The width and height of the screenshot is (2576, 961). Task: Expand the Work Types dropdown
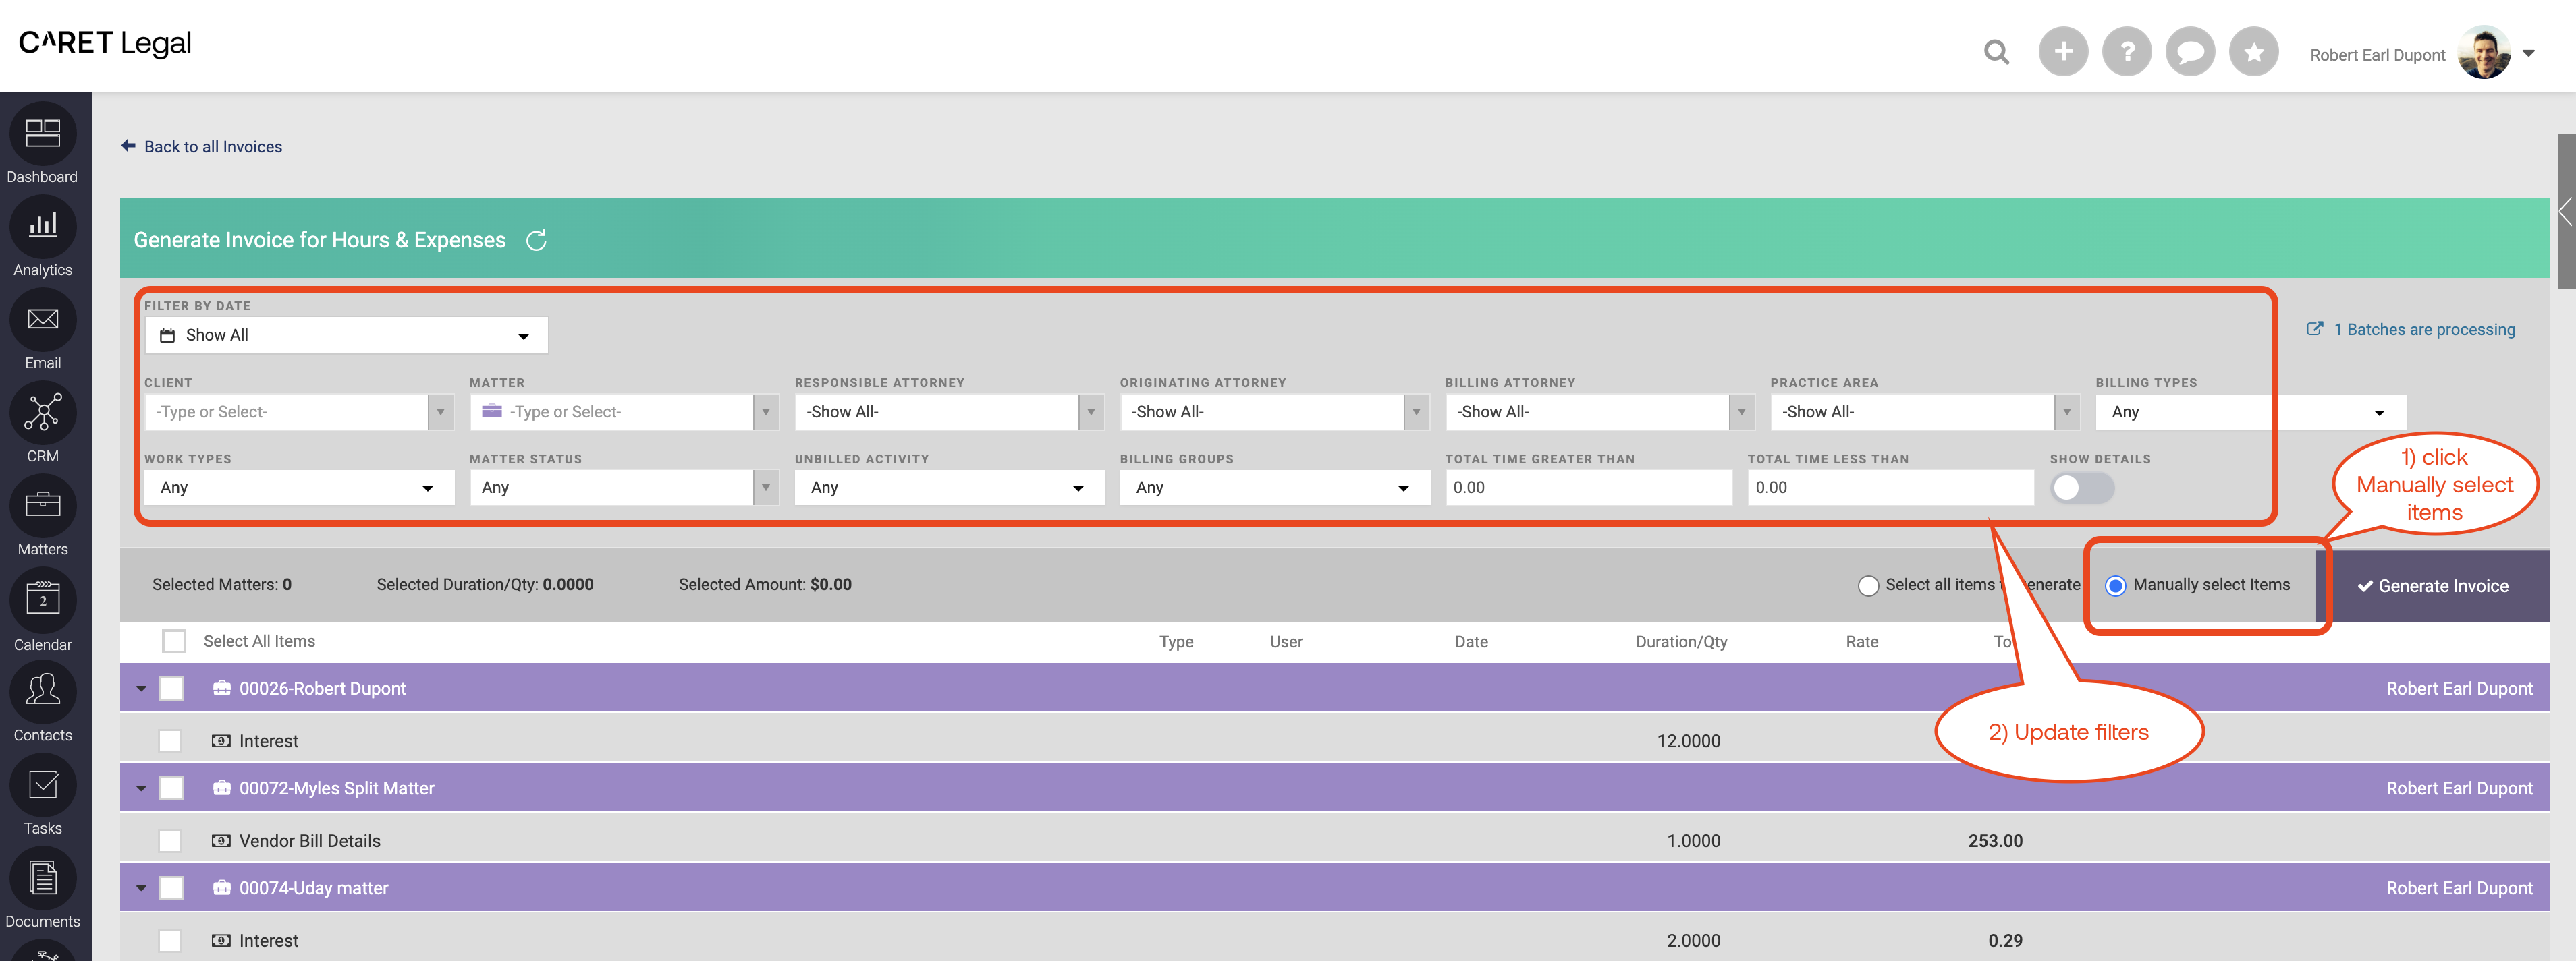tap(298, 488)
